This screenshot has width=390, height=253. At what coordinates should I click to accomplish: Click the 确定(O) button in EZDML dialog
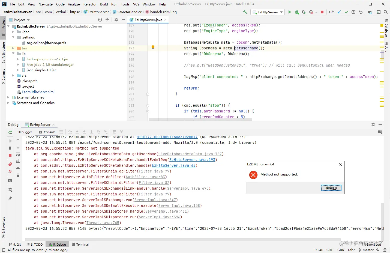click(x=331, y=188)
